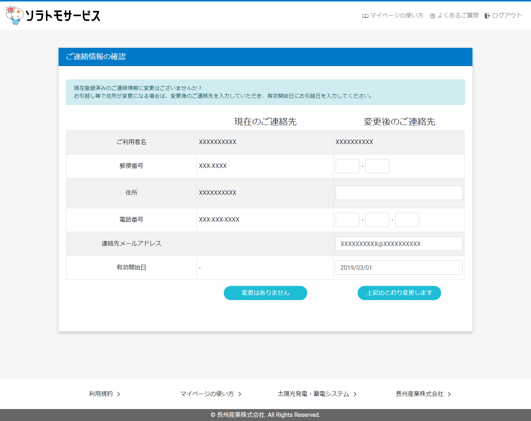The width and height of the screenshot is (531, 421).
Task: Click the 上記のとおり変更します button
Action: point(399,293)
